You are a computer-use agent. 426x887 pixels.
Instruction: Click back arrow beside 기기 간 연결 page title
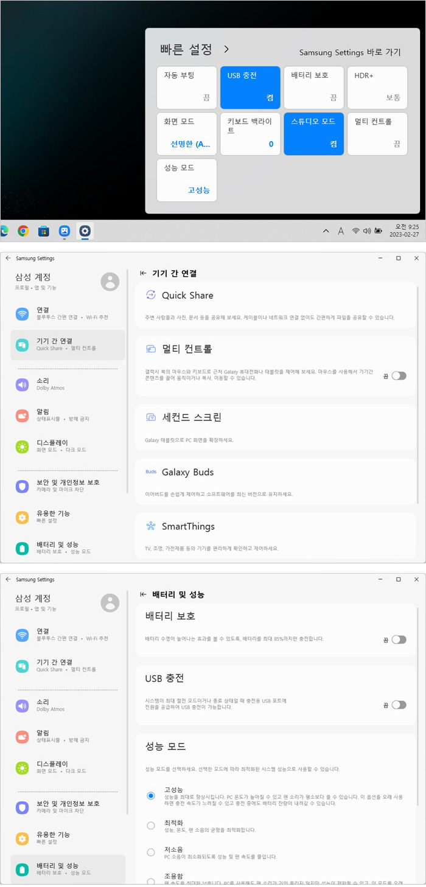[144, 274]
